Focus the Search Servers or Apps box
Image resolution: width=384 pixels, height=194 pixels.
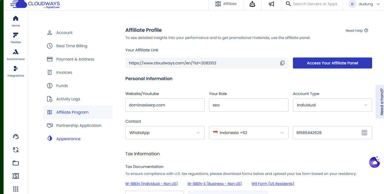315,4
